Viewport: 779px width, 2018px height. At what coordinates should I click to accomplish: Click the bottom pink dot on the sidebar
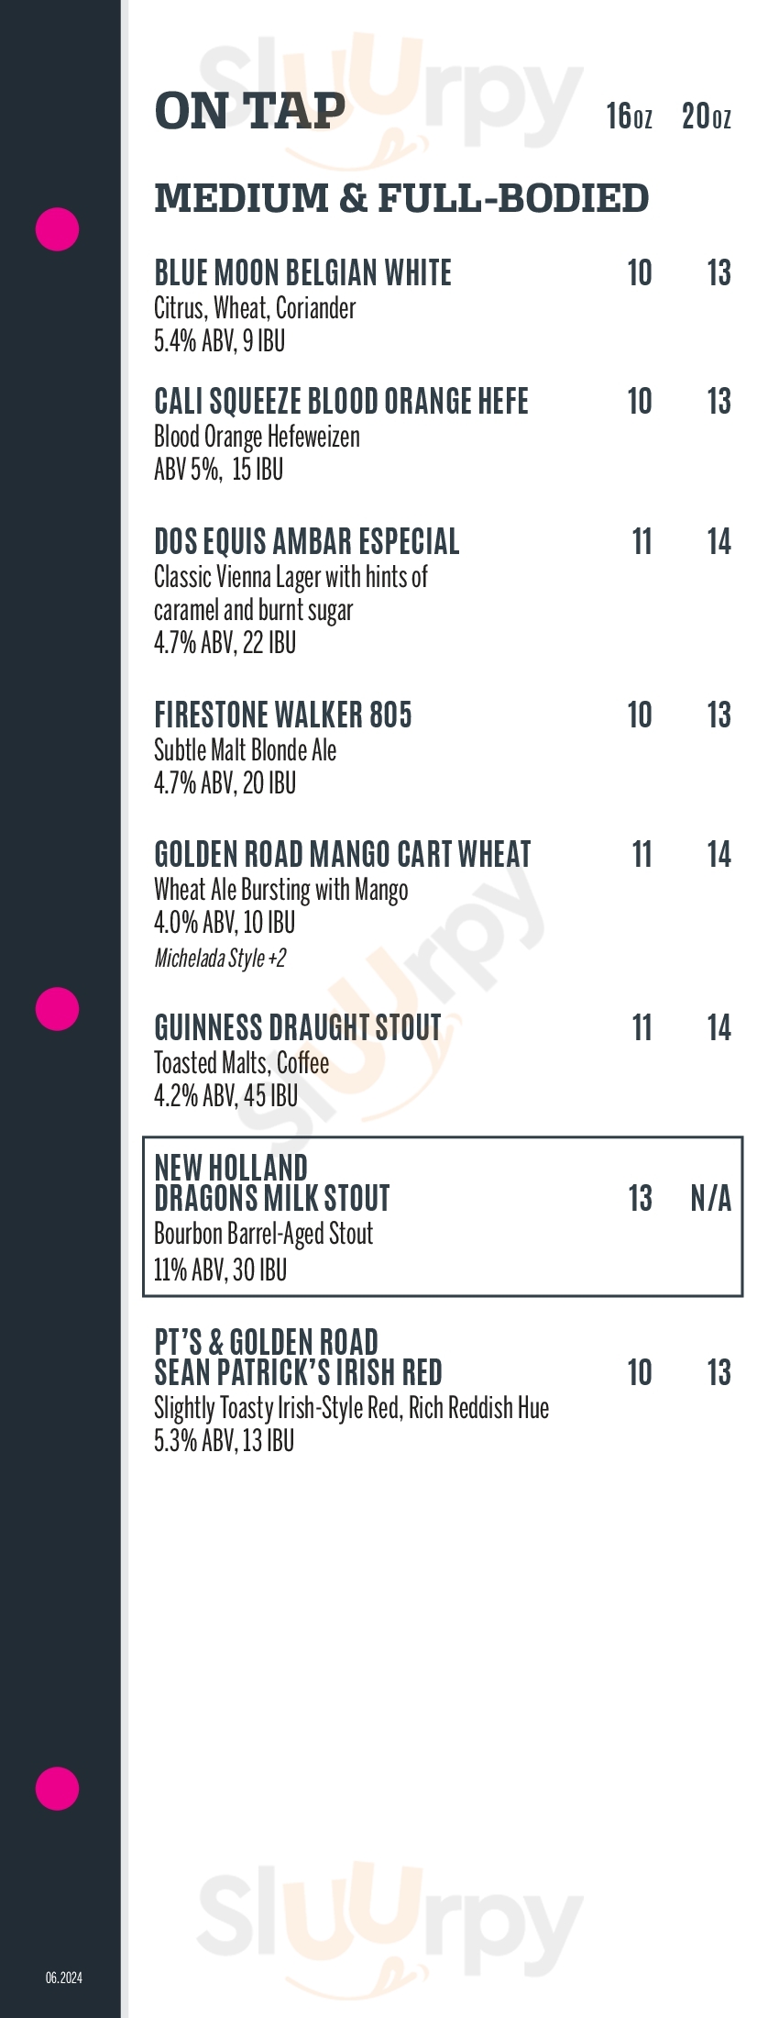[x=57, y=1789]
